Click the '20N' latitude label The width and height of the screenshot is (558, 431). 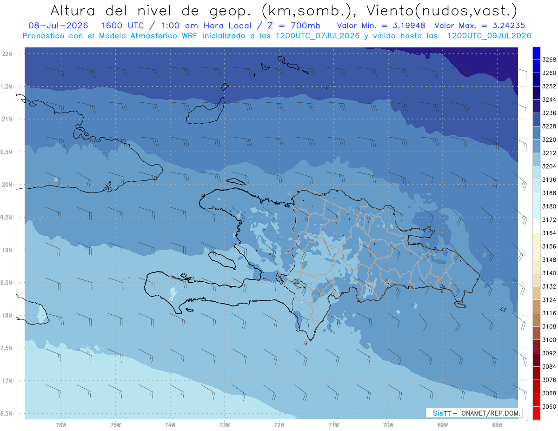pyautogui.click(x=7, y=185)
